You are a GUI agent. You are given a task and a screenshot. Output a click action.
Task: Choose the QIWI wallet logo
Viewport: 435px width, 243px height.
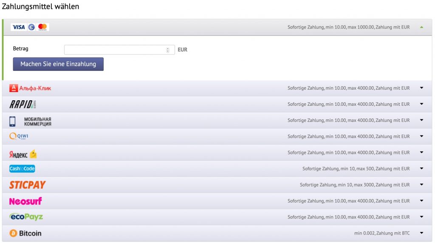19,136
